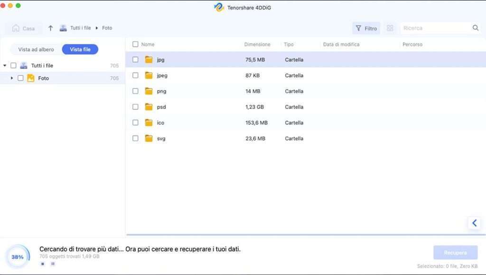
Task: Select the Foto item in tree
Action: (x=62, y=78)
